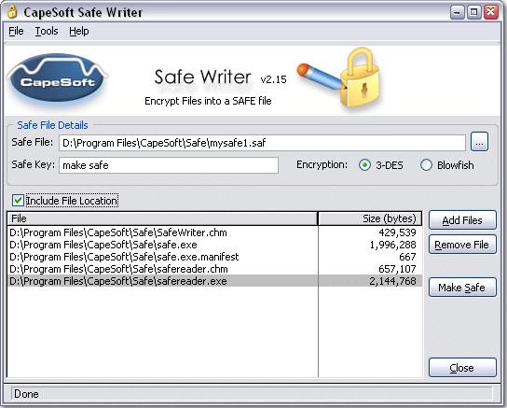Click the padlock icon in title bar

pyautogui.click(x=12, y=12)
